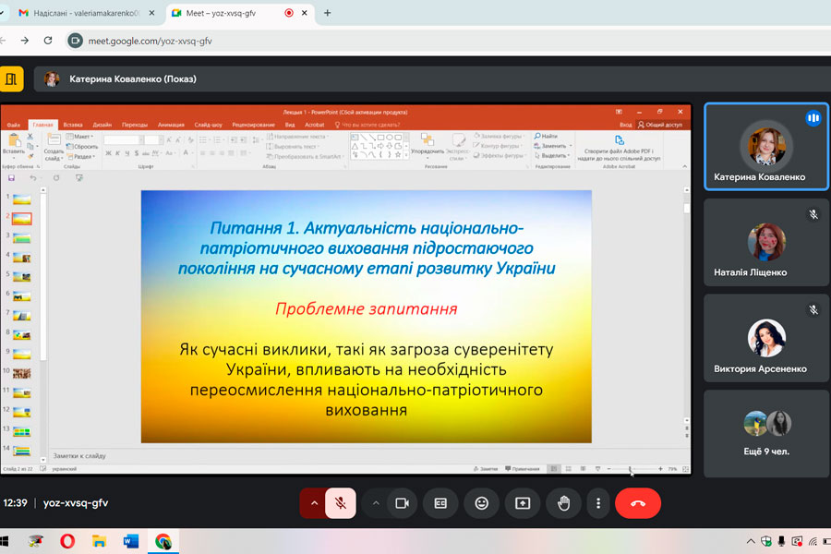Image resolution: width=831 pixels, height=554 pixels.
Task: Open the Выделить dropdown
Action: pos(552,155)
